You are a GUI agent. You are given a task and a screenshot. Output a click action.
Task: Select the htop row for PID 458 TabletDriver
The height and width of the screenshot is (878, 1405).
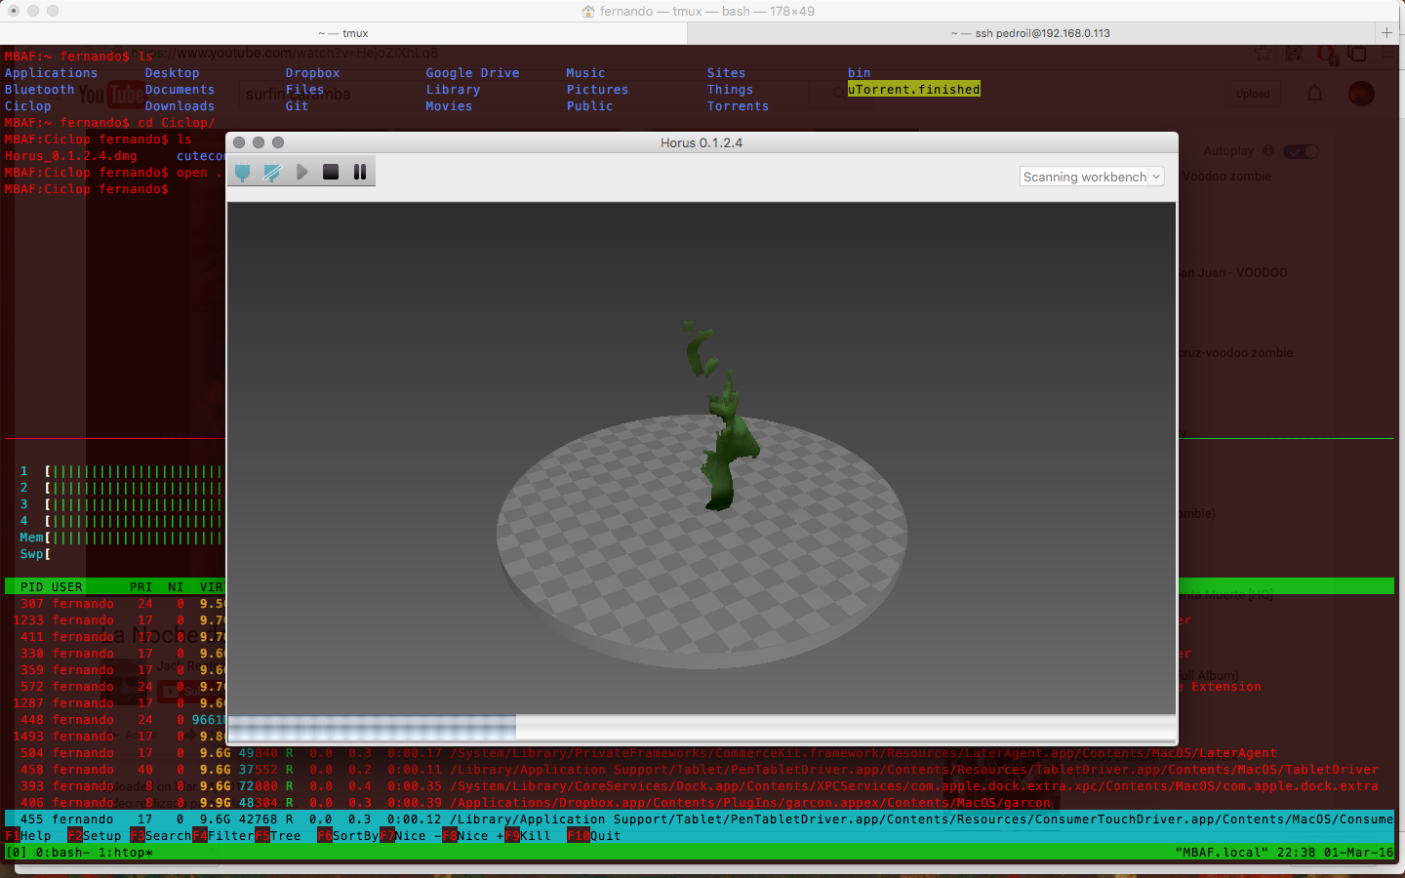click(700, 770)
